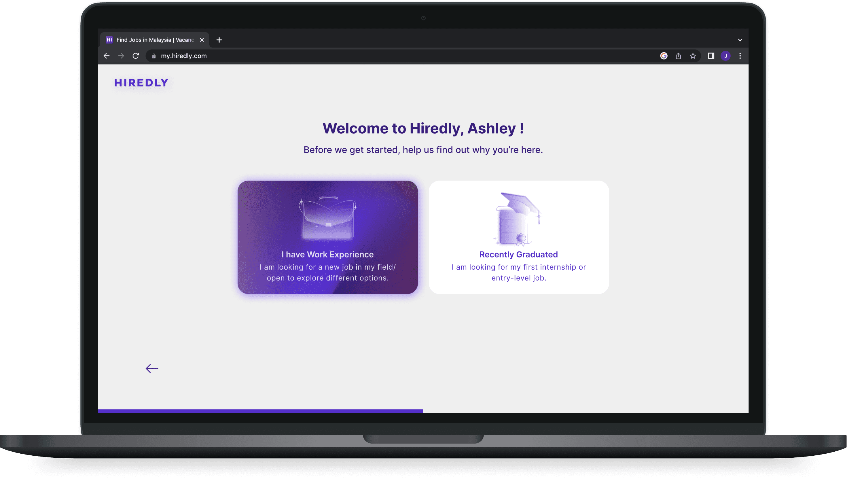
Task: Go back using the purple left arrow
Action: 152,368
